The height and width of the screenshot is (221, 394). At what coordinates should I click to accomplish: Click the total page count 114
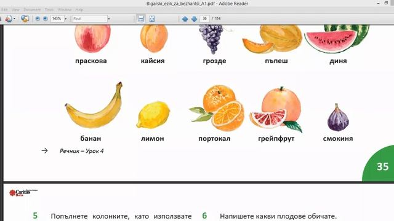point(218,18)
